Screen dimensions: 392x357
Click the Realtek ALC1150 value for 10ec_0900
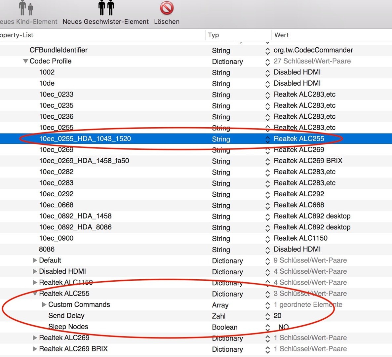coord(300,238)
